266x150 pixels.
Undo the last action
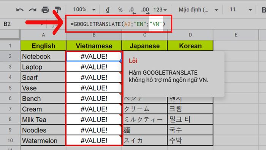coord(20,10)
